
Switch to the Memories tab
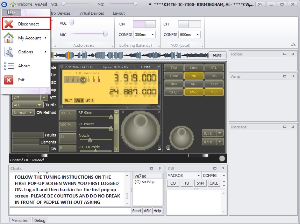click(20, 221)
